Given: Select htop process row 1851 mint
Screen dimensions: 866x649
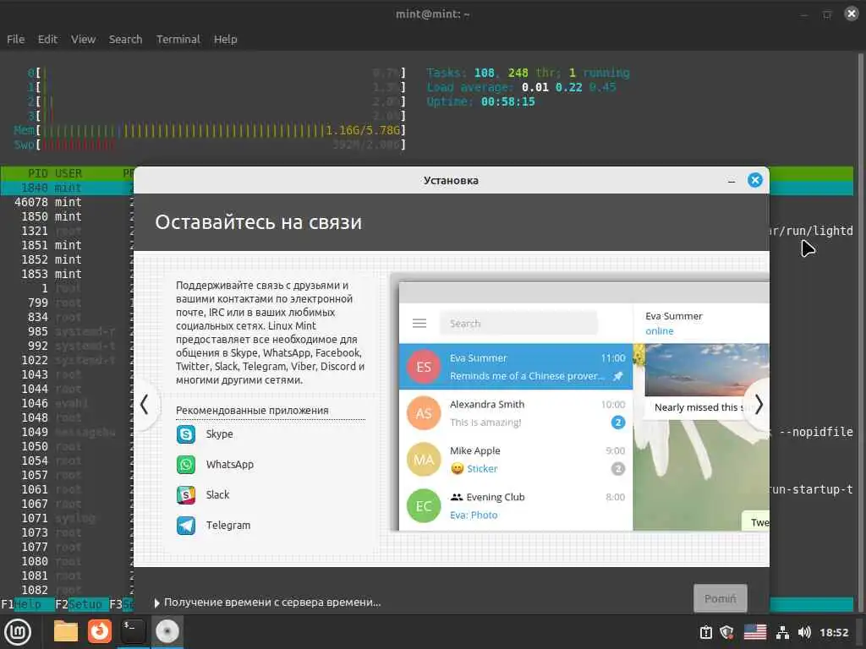Looking at the screenshot, I should point(67,245).
